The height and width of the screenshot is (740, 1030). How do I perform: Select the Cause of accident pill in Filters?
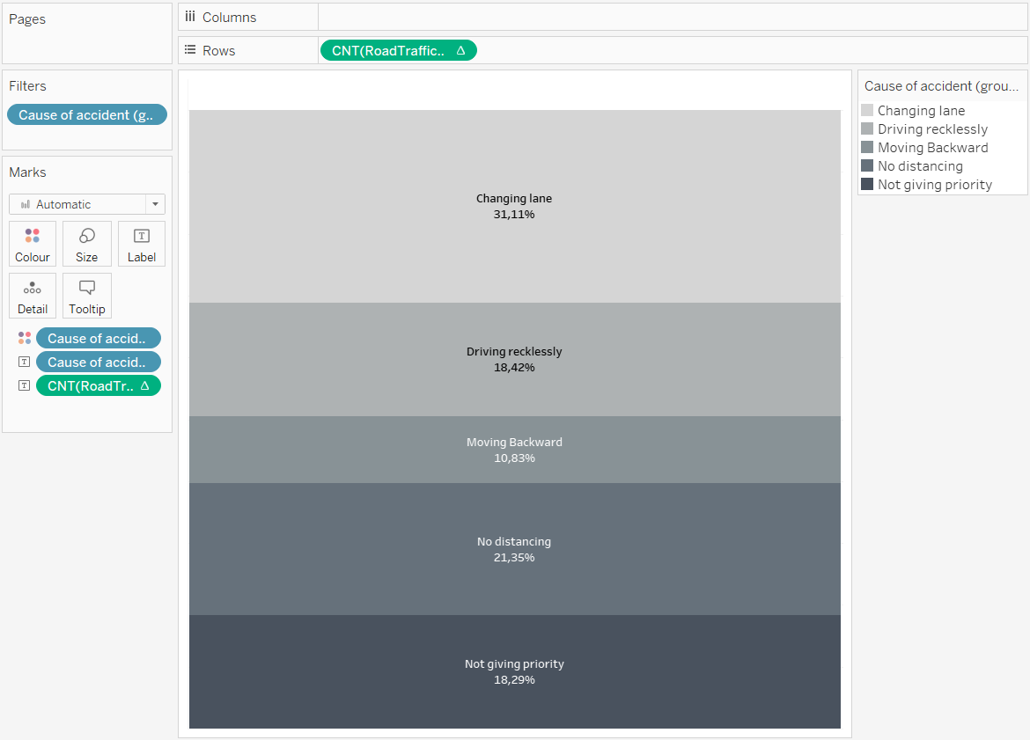tap(86, 114)
